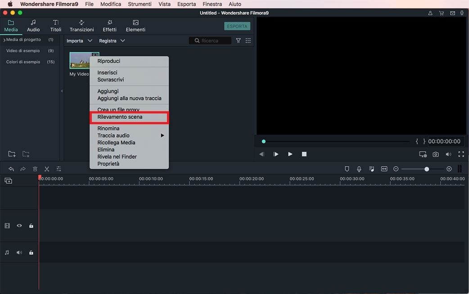
Task: Click the microphone voiceover icon
Action: pyautogui.click(x=359, y=169)
